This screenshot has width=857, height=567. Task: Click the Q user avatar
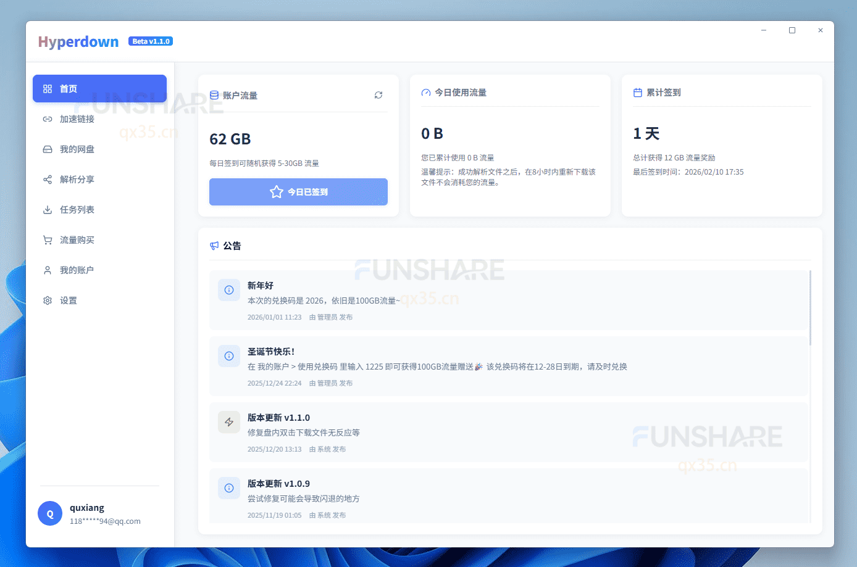[x=50, y=513]
